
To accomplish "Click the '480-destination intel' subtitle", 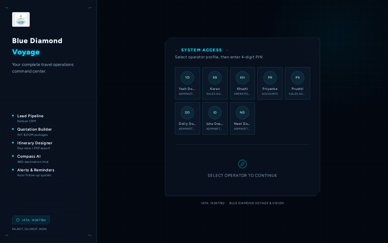I will (33, 162).
